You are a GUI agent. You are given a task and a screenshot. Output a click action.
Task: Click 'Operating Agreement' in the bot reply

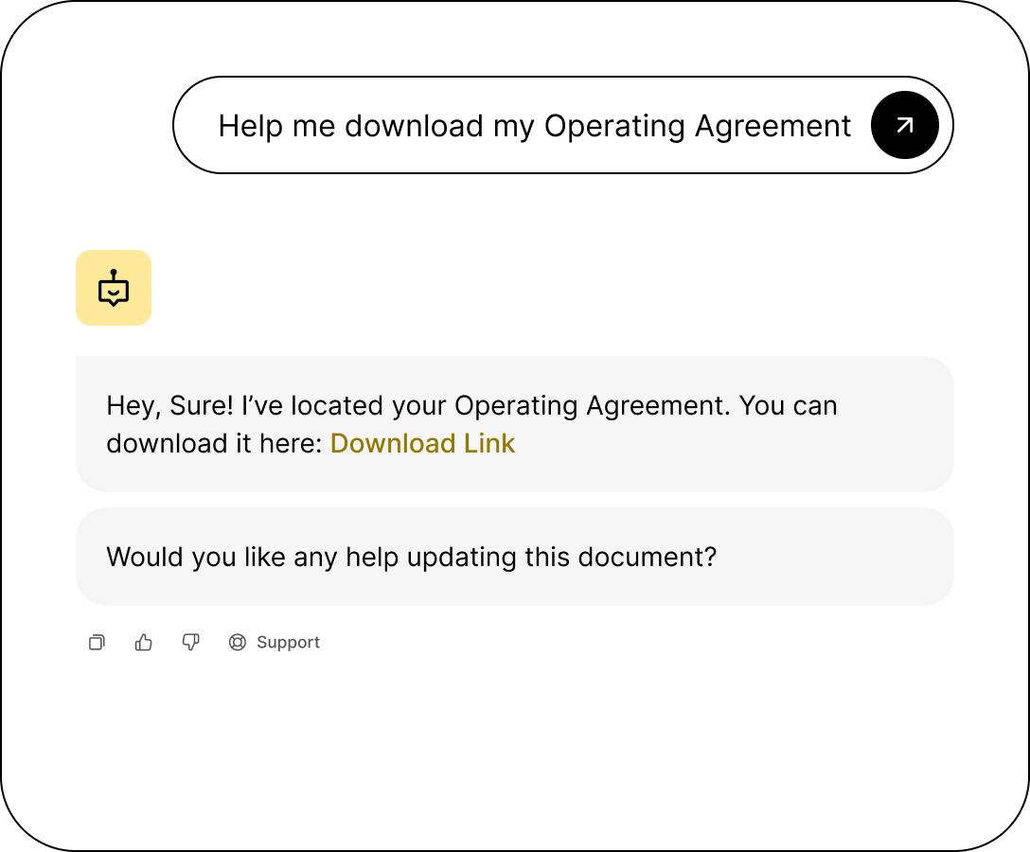point(593,406)
